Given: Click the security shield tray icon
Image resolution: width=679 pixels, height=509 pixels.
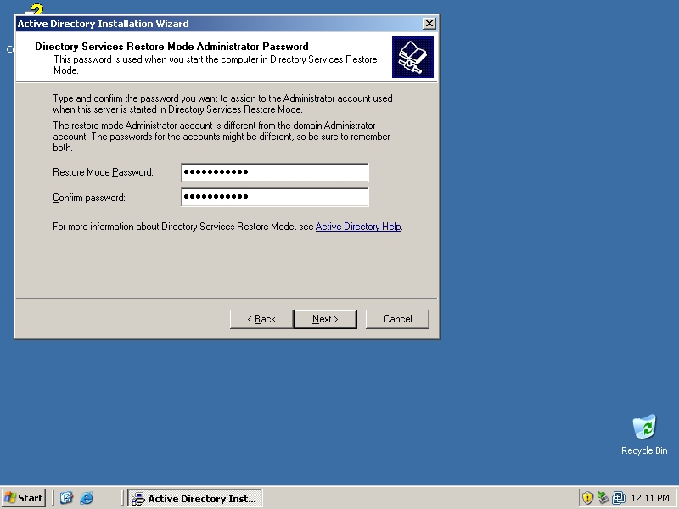Looking at the screenshot, I should [587, 498].
